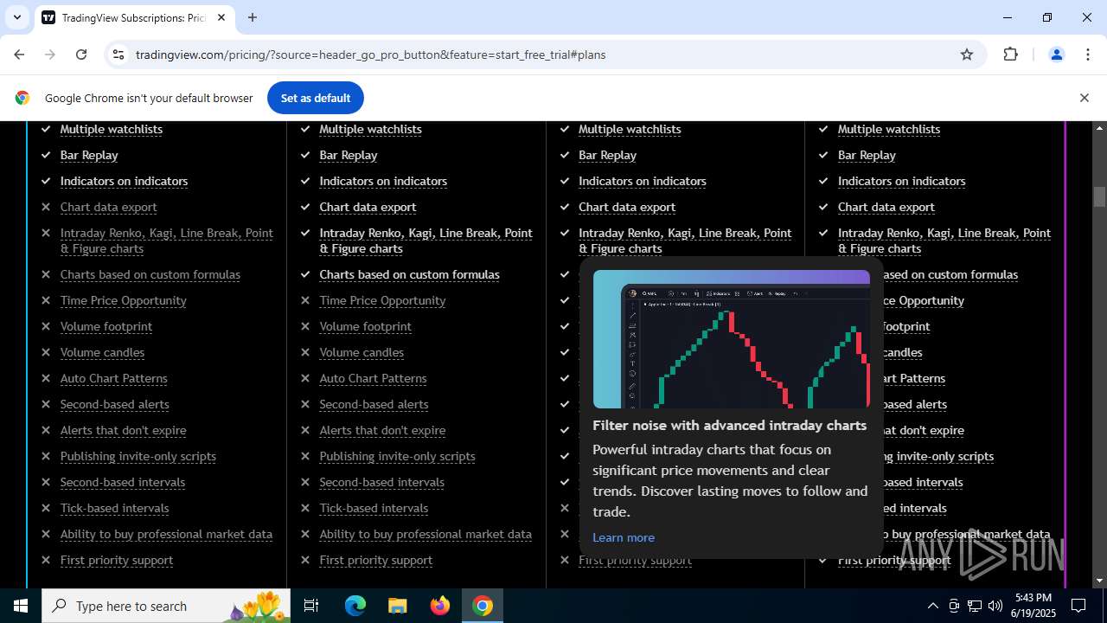Open the Chrome profile avatar

click(1056, 55)
